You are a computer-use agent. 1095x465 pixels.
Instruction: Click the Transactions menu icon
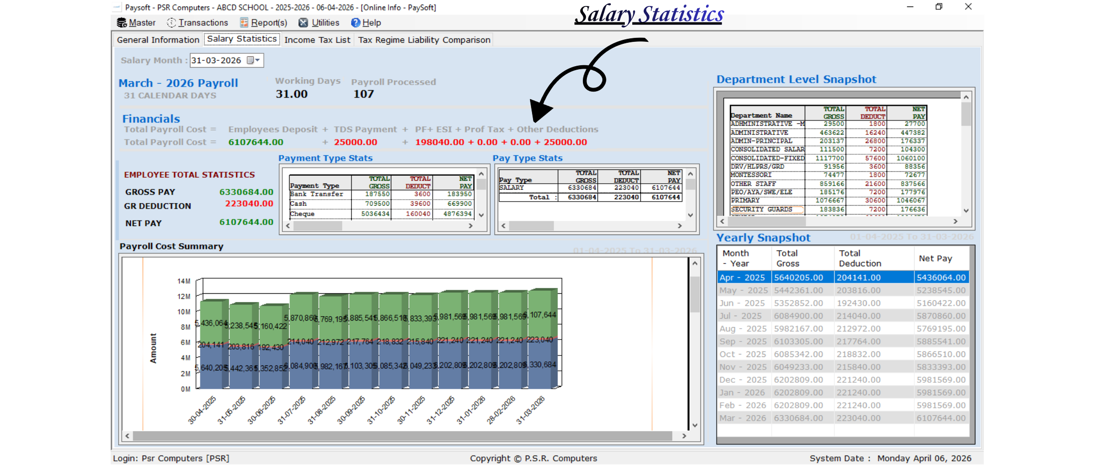pyautogui.click(x=172, y=23)
